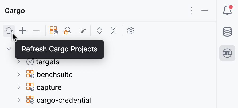Click the edit lines pencil toolbar icon
238x108 pixels.
click(82, 31)
